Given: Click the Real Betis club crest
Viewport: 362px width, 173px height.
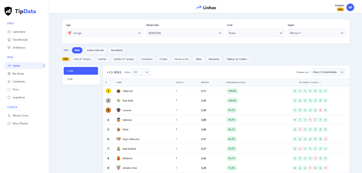Looking at the screenshot, I should [118, 100].
